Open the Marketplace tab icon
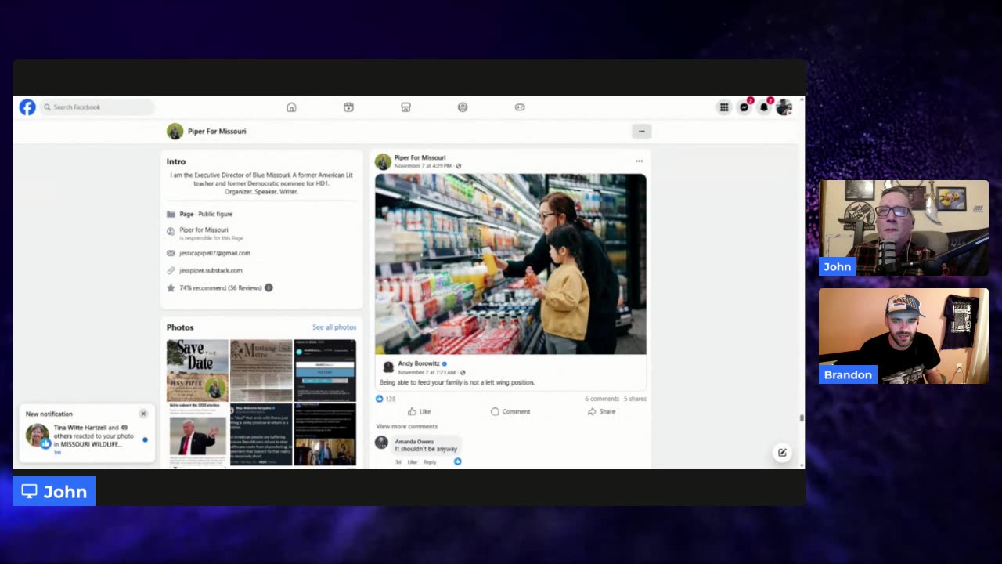The width and height of the screenshot is (1002, 564). [405, 107]
